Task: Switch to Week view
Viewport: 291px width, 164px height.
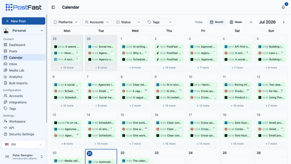Action: pyautogui.click(x=236, y=22)
